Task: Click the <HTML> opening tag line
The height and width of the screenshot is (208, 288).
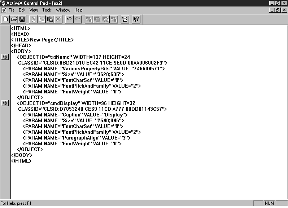Action: 20,28
